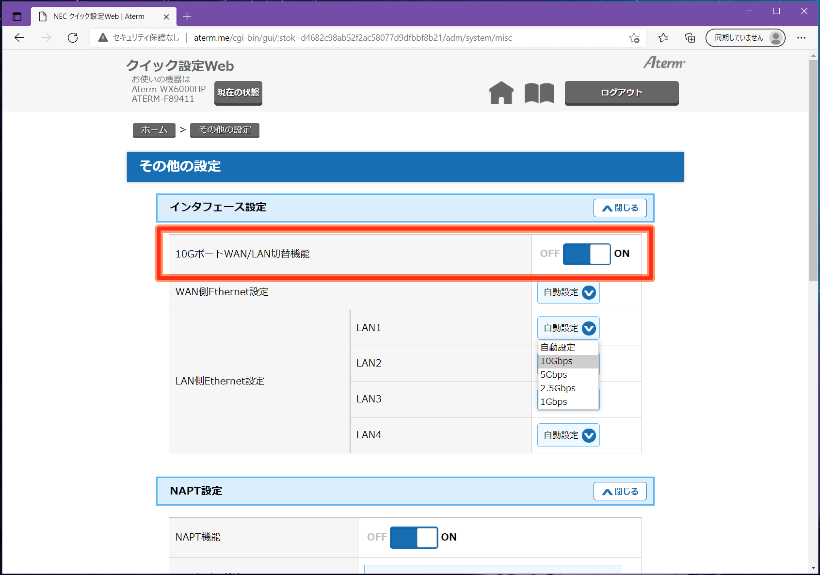Viewport: 820px width, 575px height.
Task: Click the browser back arrow
Action: [19, 38]
